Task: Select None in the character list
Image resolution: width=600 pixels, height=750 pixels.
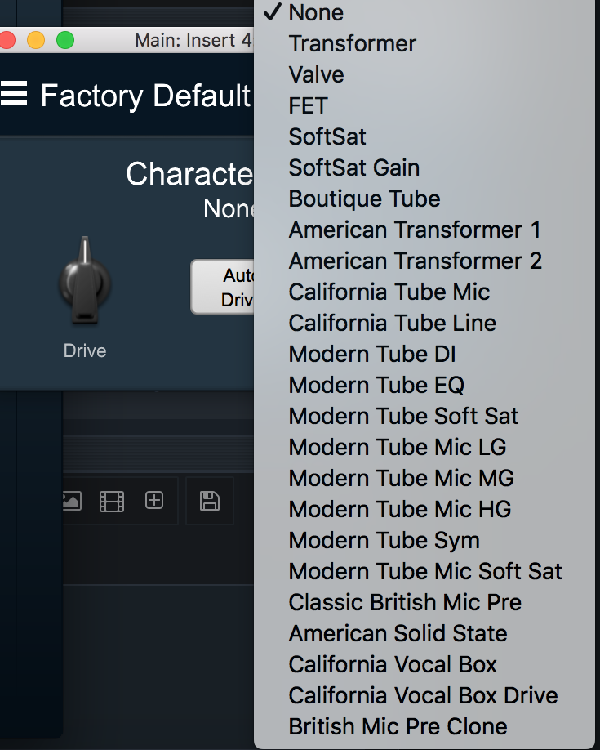Action: pos(316,13)
